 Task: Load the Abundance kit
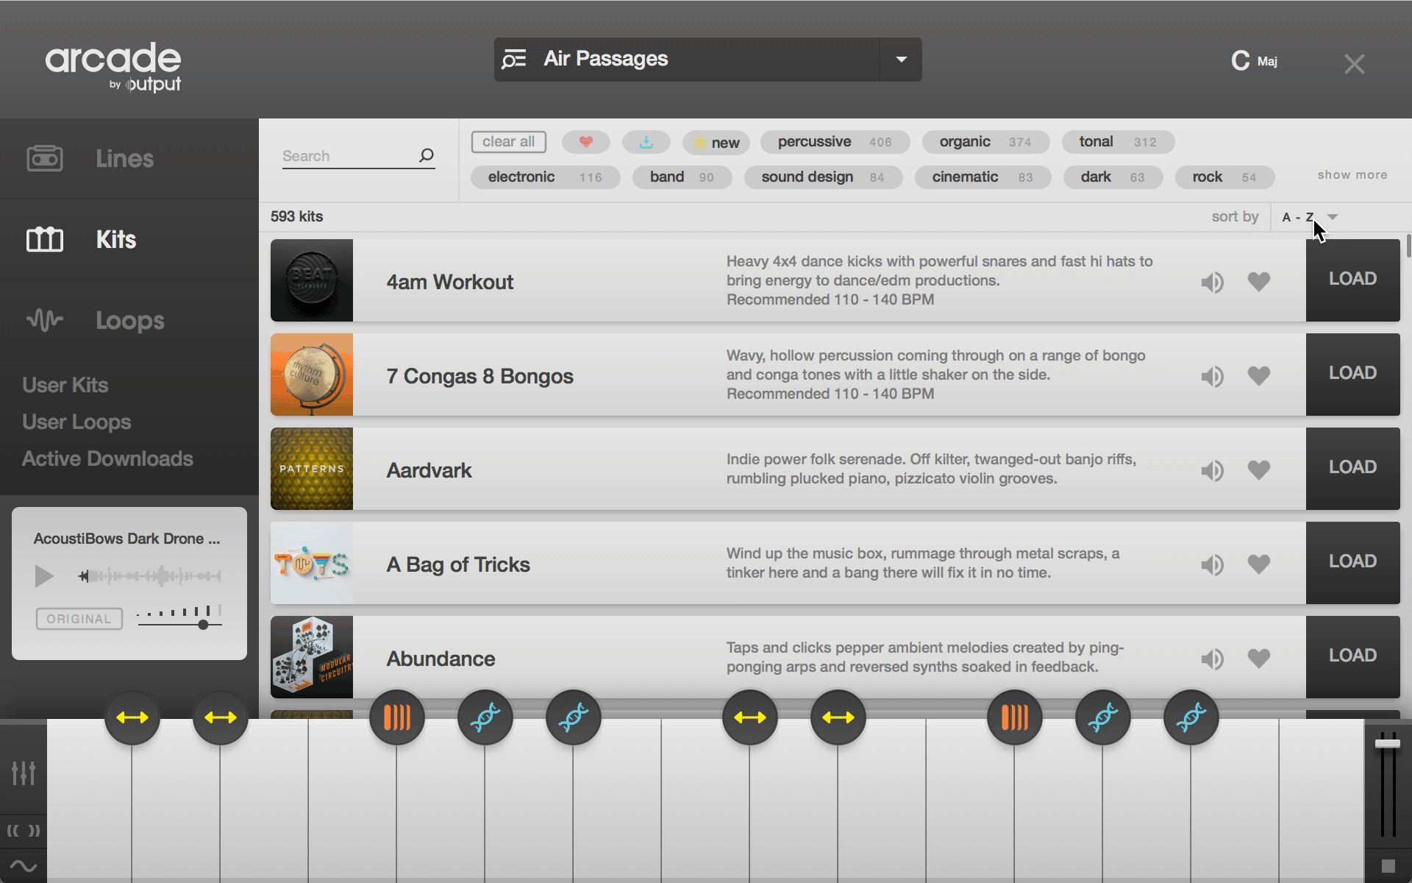(1352, 656)
